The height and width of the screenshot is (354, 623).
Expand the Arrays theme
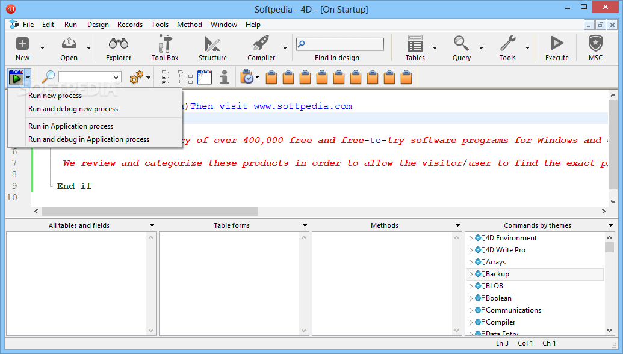471,262
